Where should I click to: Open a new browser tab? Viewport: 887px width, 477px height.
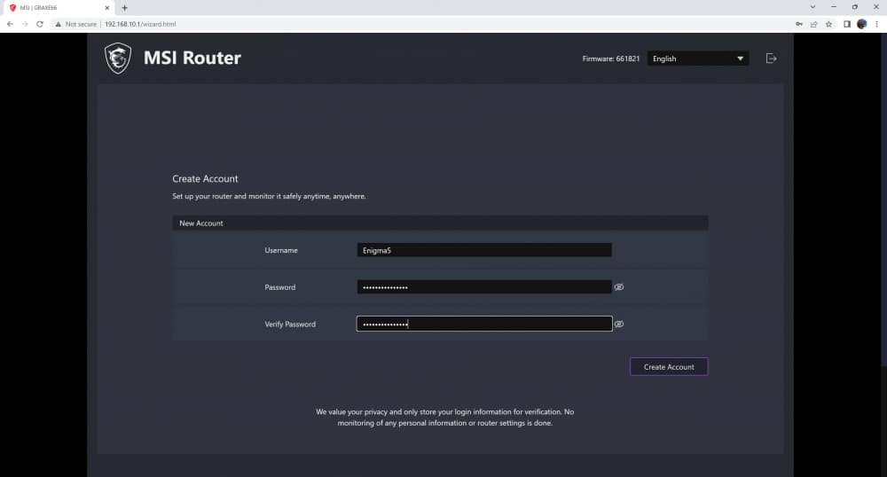[124, 8]
